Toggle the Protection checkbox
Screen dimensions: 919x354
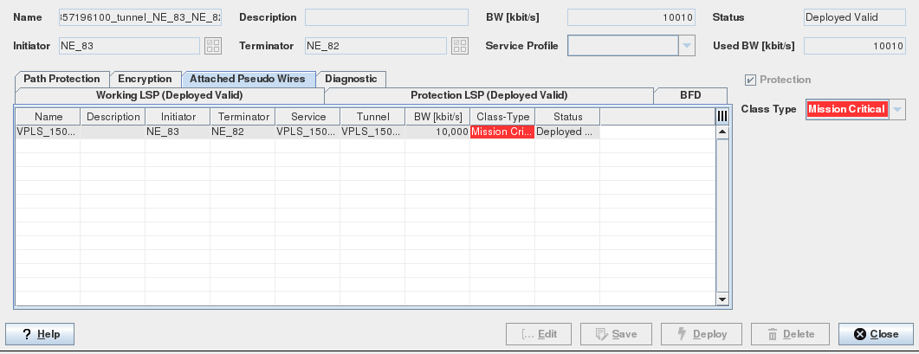click(x=750, y=80)
